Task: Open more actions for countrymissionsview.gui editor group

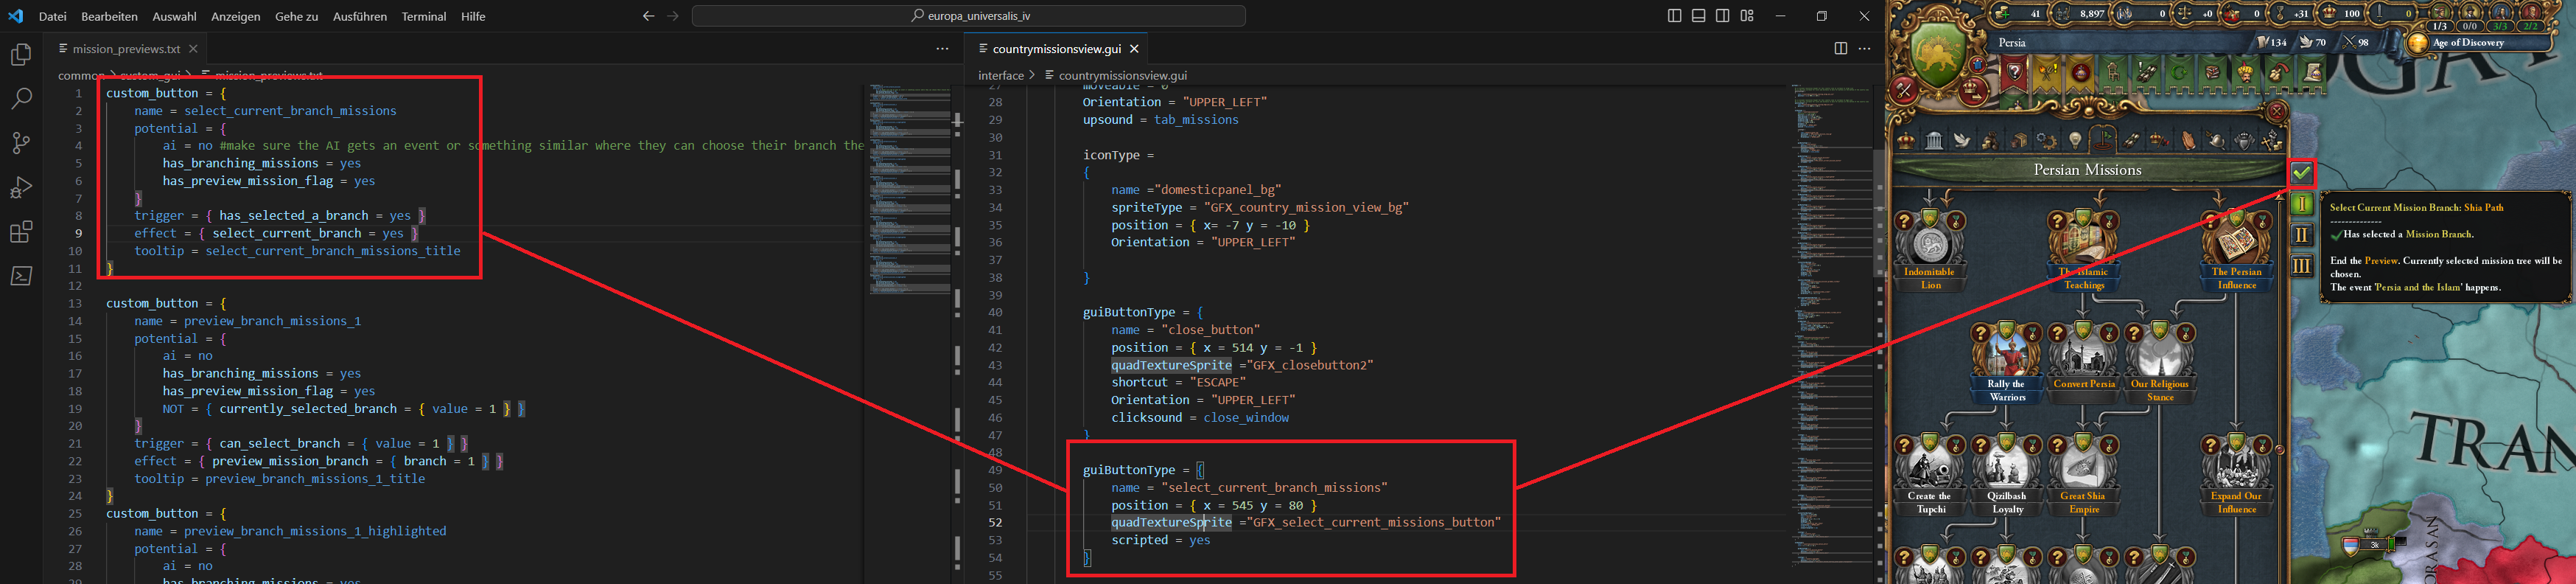Action: pyautogui.click(x=1864, y=48)
